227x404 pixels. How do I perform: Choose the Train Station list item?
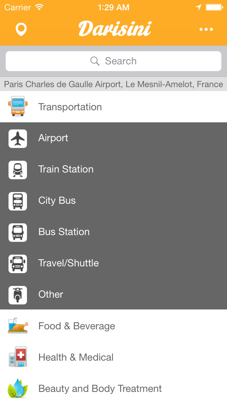[x=66, y=169]
